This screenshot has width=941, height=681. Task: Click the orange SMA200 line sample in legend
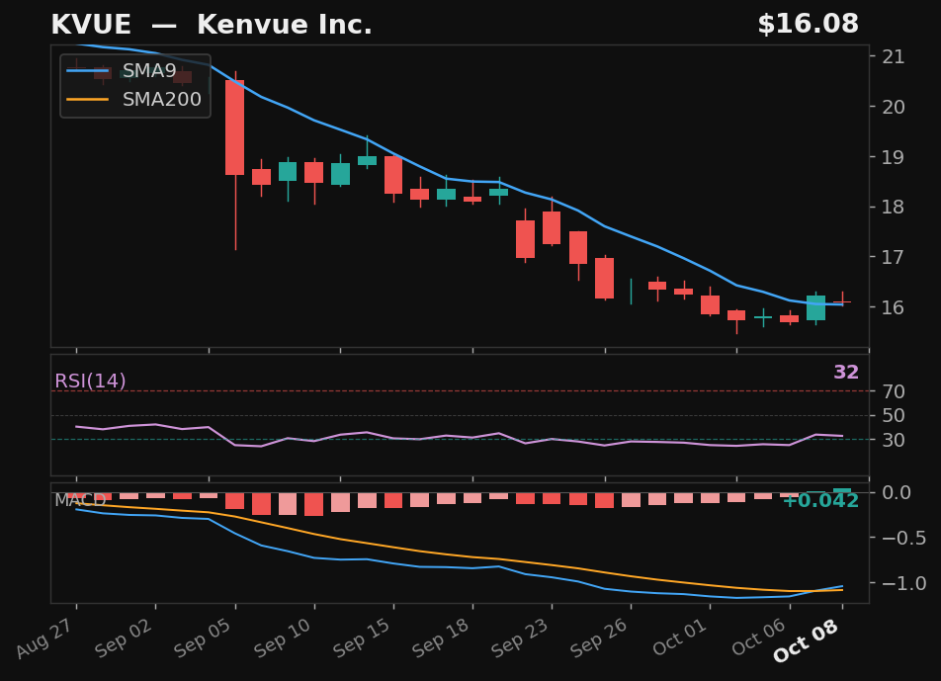click(x=88, y=99)
